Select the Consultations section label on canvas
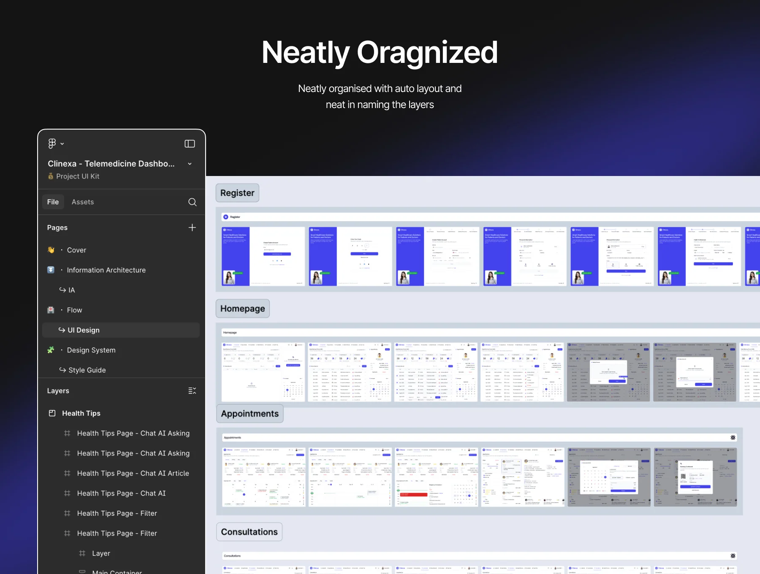Screen dimensions: 760x574 point(250,532)
